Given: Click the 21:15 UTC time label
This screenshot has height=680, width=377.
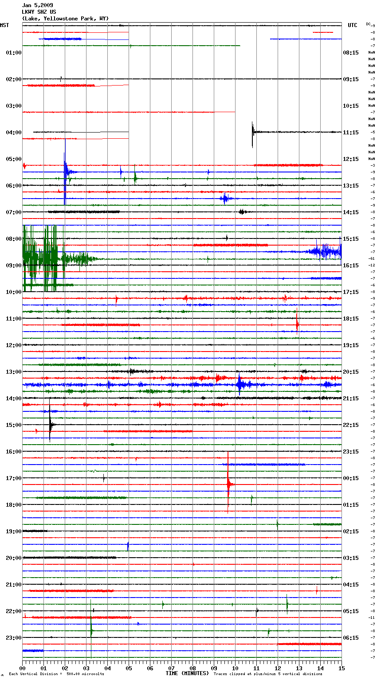Looking at the screenshot, I should [351, 399].
